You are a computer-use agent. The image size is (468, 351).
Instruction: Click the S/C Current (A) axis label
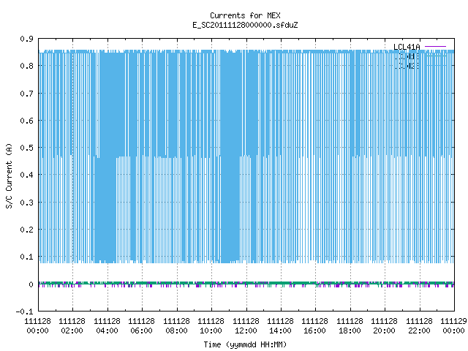(10, 175)
